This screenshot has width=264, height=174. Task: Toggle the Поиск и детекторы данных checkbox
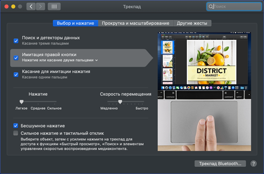[16, 41]
